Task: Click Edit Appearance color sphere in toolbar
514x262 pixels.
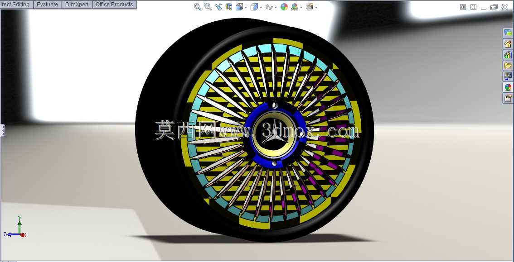Action: point(284,7)
